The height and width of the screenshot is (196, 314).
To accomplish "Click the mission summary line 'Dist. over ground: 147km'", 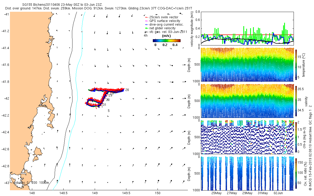I will click(99, 9).
